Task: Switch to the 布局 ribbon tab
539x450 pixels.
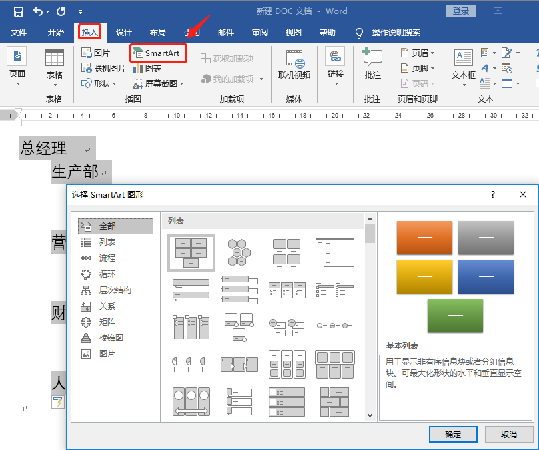Action: [158, 33]
